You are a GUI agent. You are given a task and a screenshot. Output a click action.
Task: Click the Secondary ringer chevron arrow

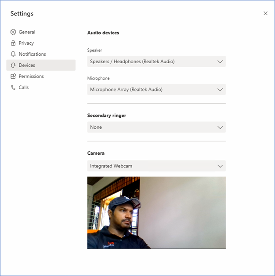(220, 127)
